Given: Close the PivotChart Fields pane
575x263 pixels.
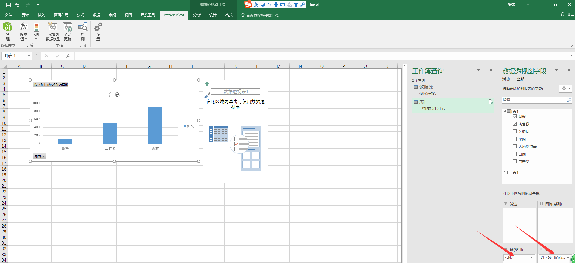Looking at the screenshot, I should click(x=569, y=70).
